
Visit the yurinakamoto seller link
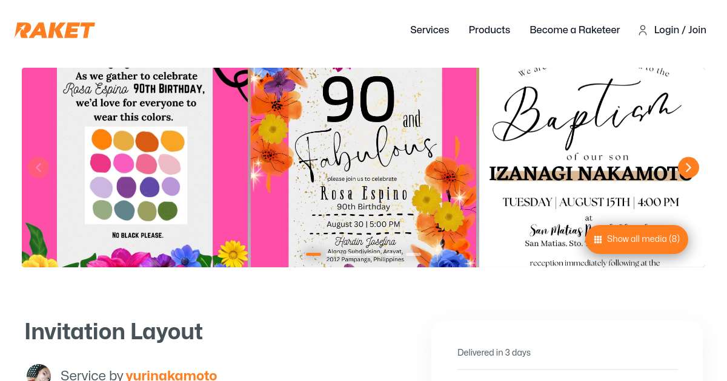click(x=171, y=376)
